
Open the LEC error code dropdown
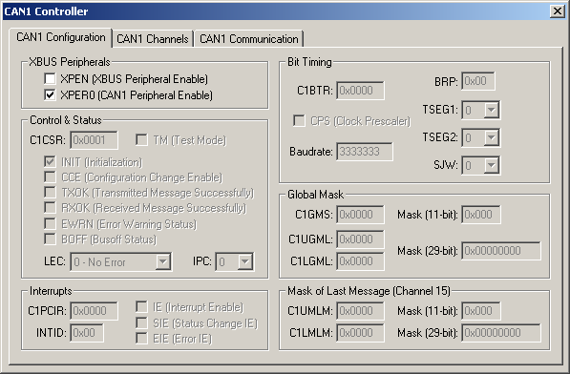(163, 261)
